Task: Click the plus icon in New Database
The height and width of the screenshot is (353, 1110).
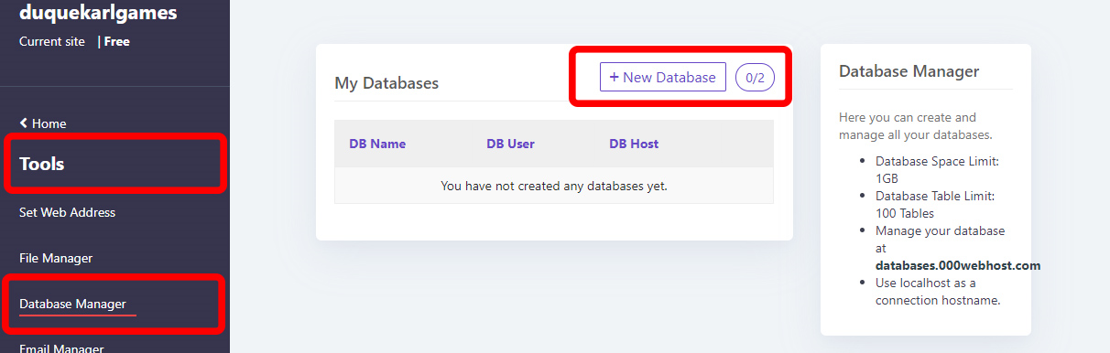Action: [615, 77]
